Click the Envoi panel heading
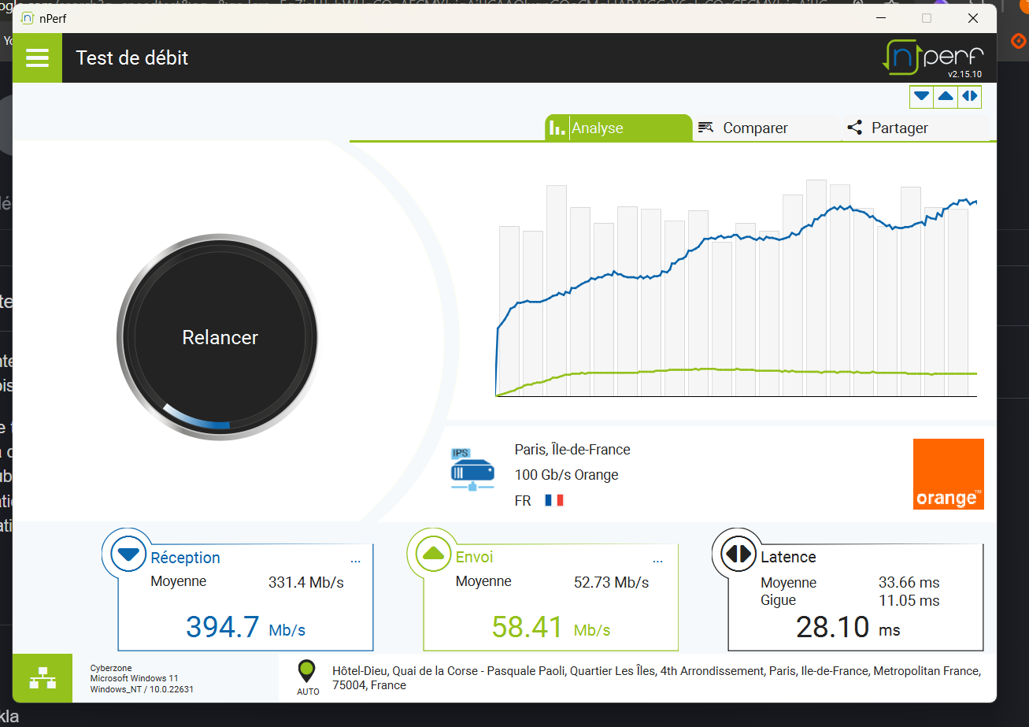 475,557
